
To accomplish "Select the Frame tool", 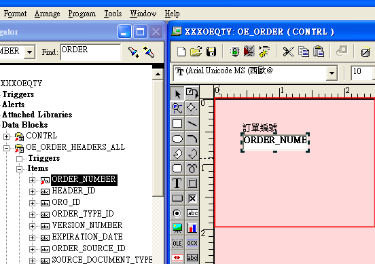I will tap(192, 183).
